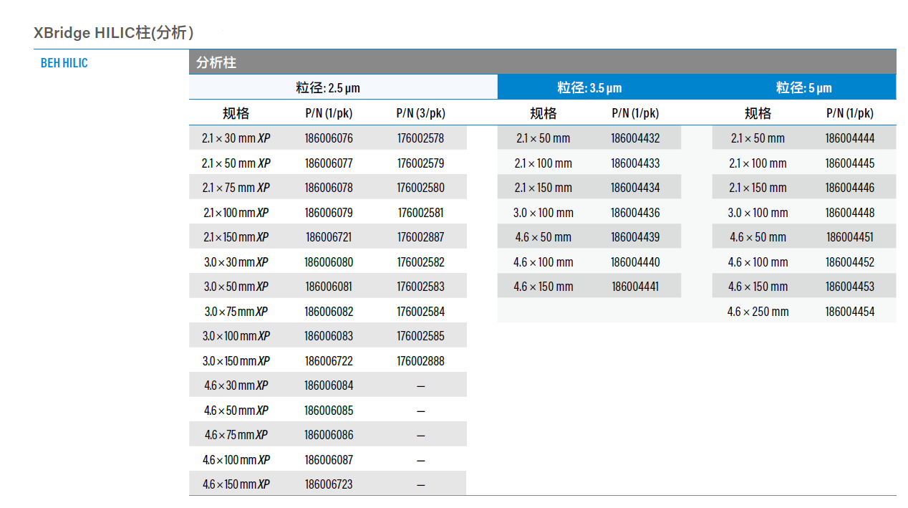Click the 3.0 × 100 mm XP spec cell
Image resolution: width=908 pixels, height=508 pixels.
coord(236,336)
